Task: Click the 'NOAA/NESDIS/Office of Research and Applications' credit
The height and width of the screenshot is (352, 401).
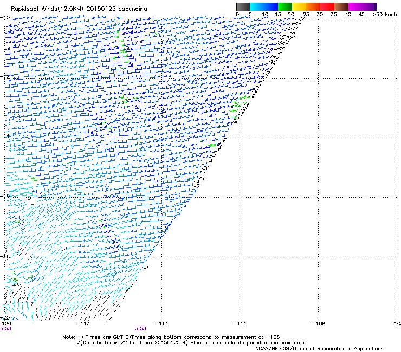Action: [319, 349]
